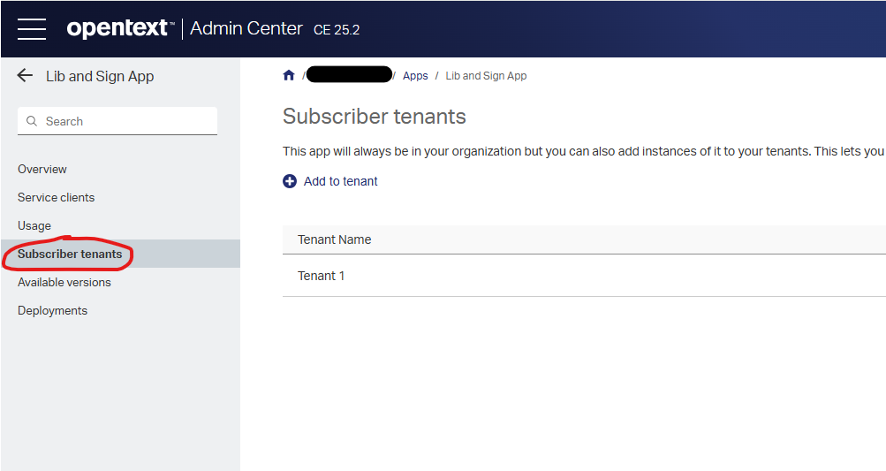Open the Usage section

click(34, 225)
